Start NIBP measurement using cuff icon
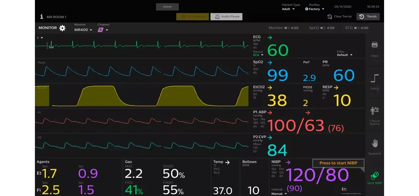This screenshot has height=196, width=419. [x=375, y=175]
